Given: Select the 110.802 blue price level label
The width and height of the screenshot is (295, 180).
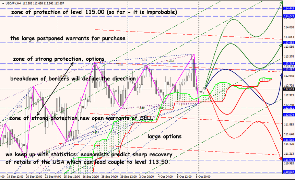Looking at the screenshot, I should pos(289,172).
